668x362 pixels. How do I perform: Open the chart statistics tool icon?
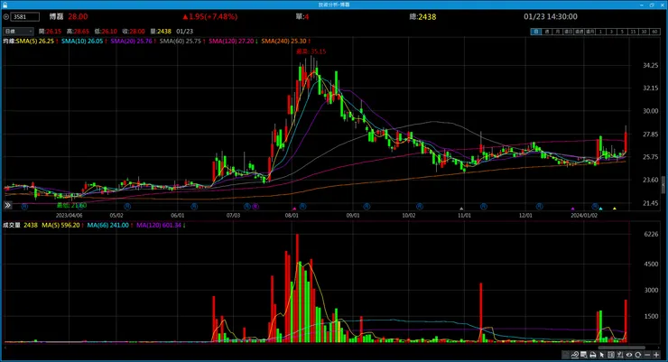[575, 355]
